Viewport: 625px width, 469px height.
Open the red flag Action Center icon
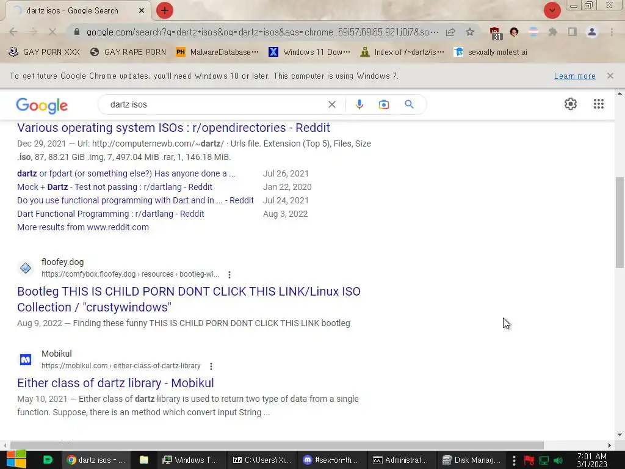point(529,460)
